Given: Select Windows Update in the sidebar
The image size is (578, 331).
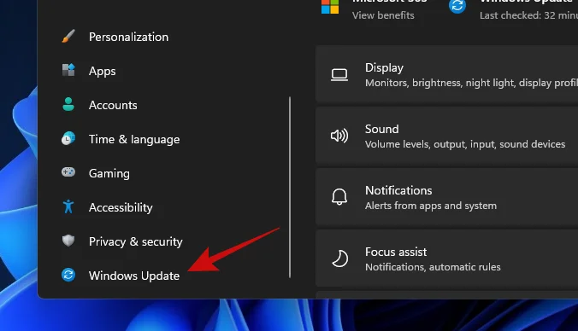Looking at the screenshot, I should coord(134,276).
